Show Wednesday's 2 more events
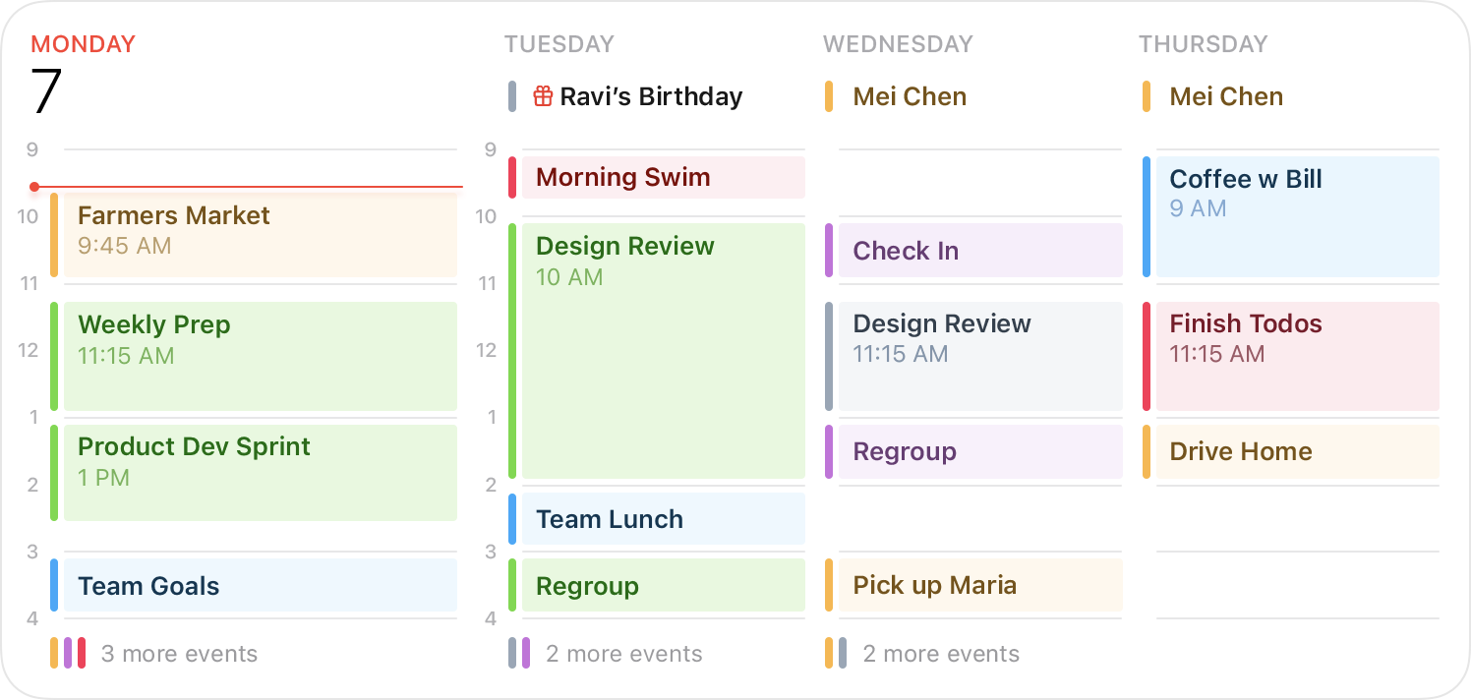 coord(940,654)
